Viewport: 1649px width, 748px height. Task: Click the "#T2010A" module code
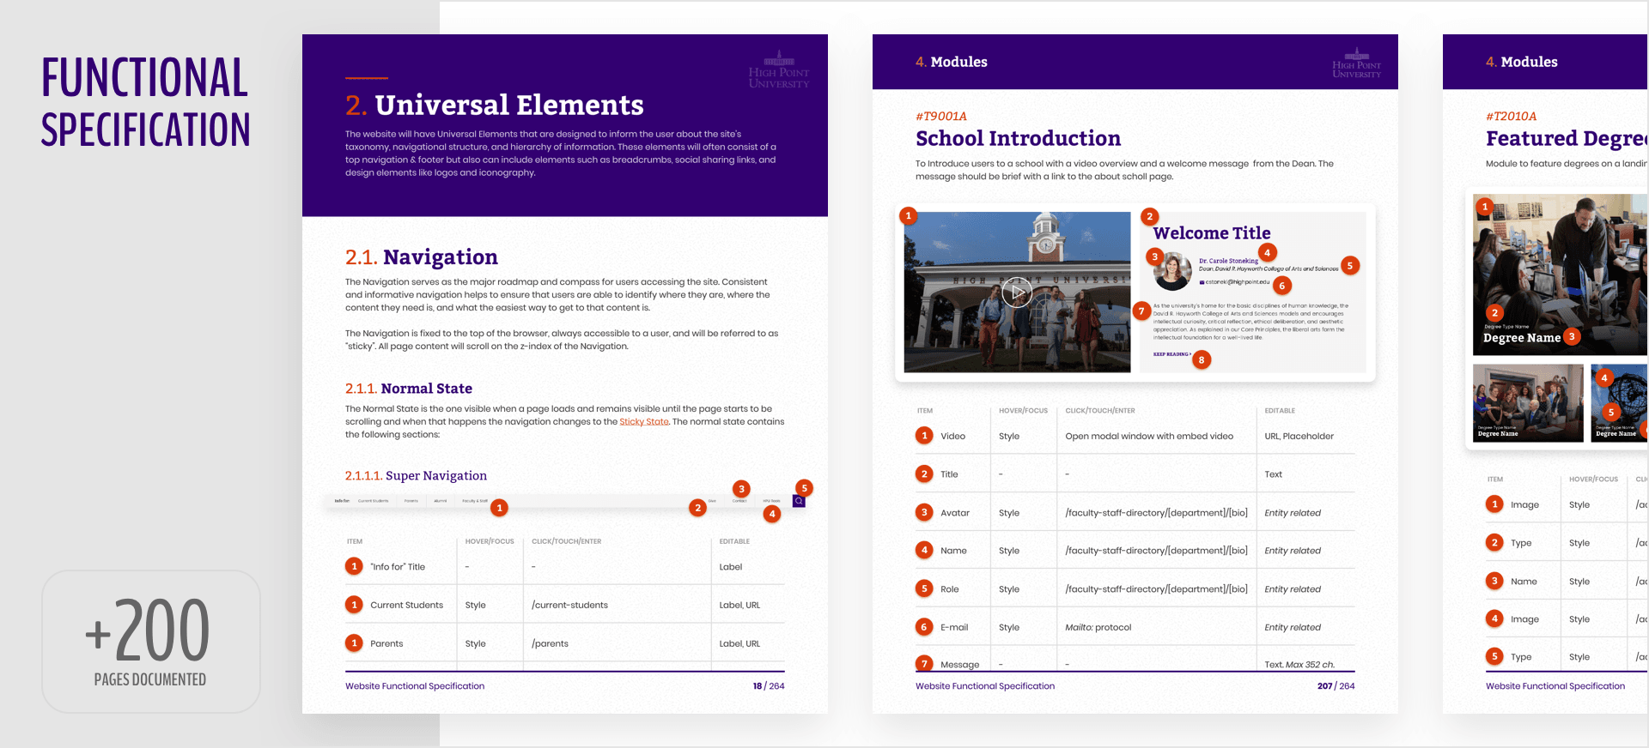tap(1512, 117)
